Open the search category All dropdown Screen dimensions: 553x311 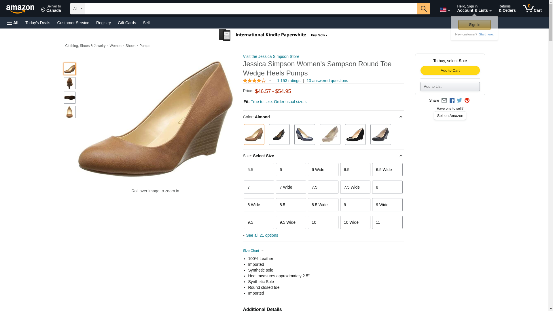point(77,9)
